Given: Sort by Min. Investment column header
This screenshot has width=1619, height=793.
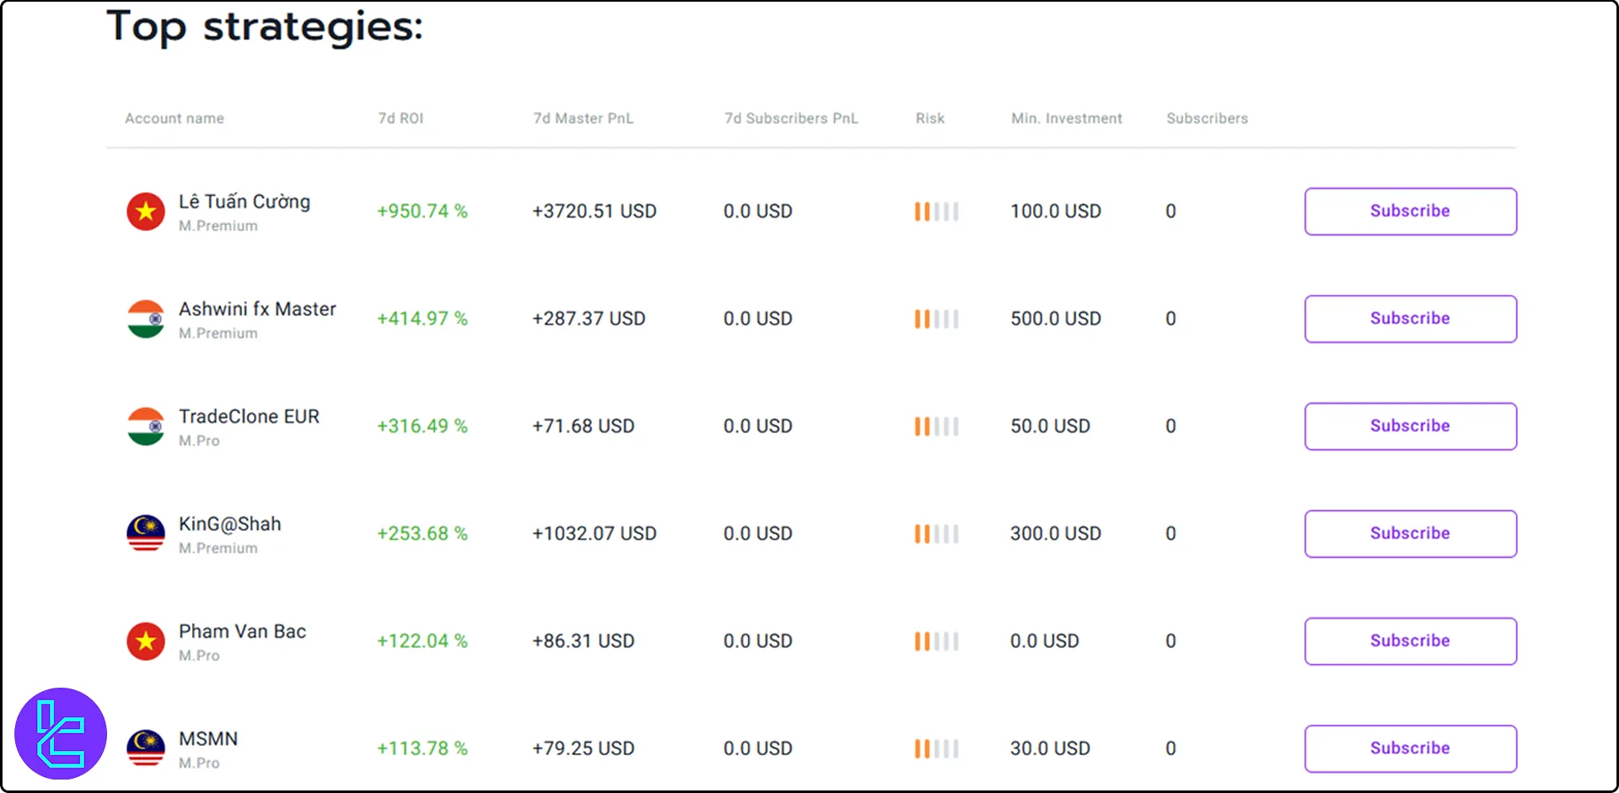Looking at the screenshot, I should coord(1067,119).
